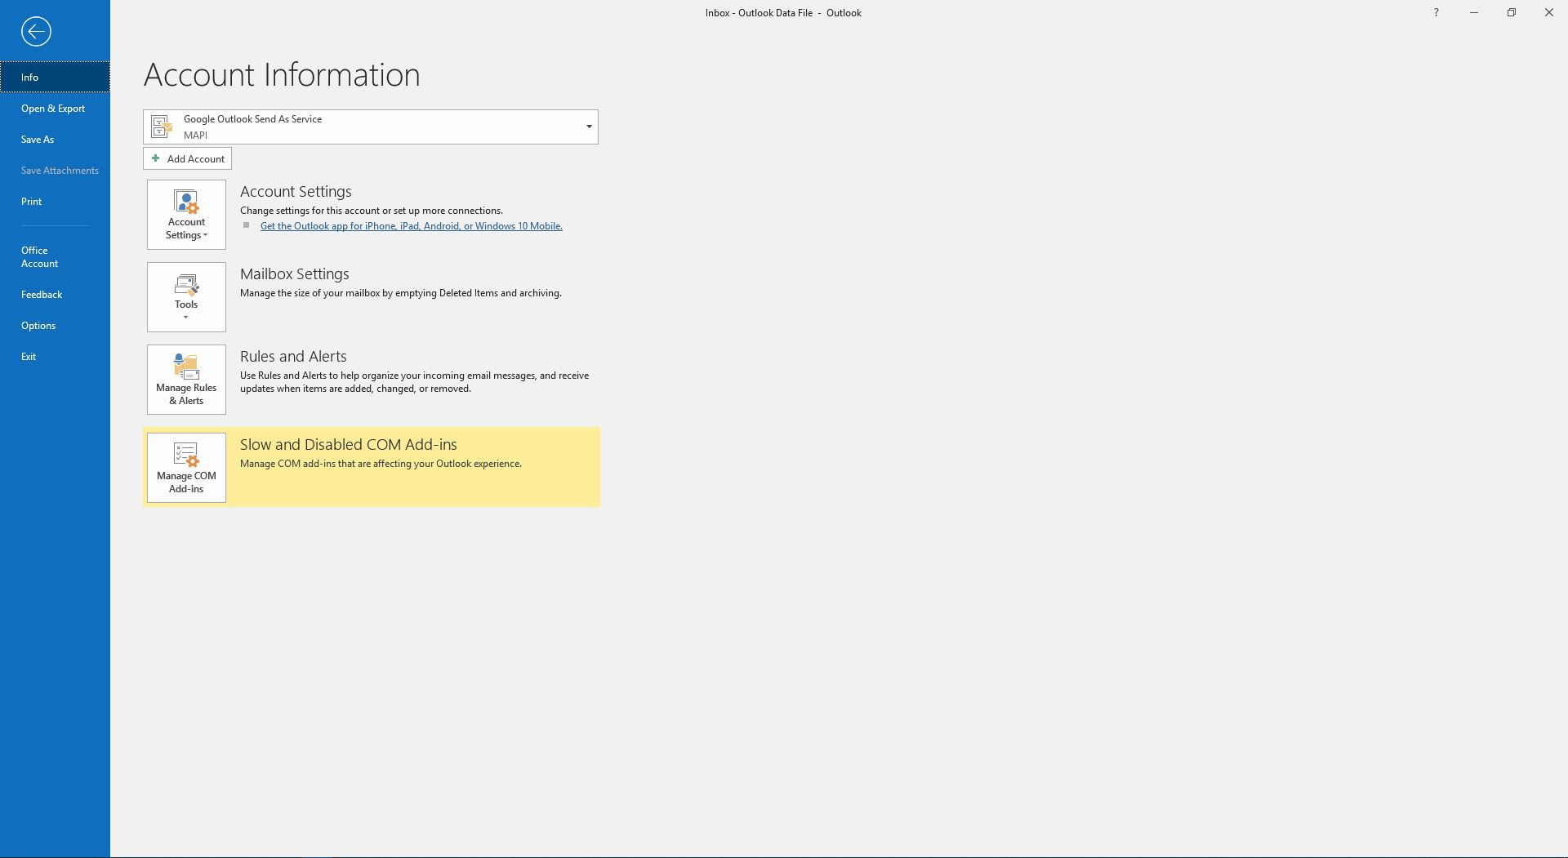Click Slow and Disabled COM Add-ins heading
Image resolution: width=1568 pixels, height=858 pixels.
tap(348, 444)
